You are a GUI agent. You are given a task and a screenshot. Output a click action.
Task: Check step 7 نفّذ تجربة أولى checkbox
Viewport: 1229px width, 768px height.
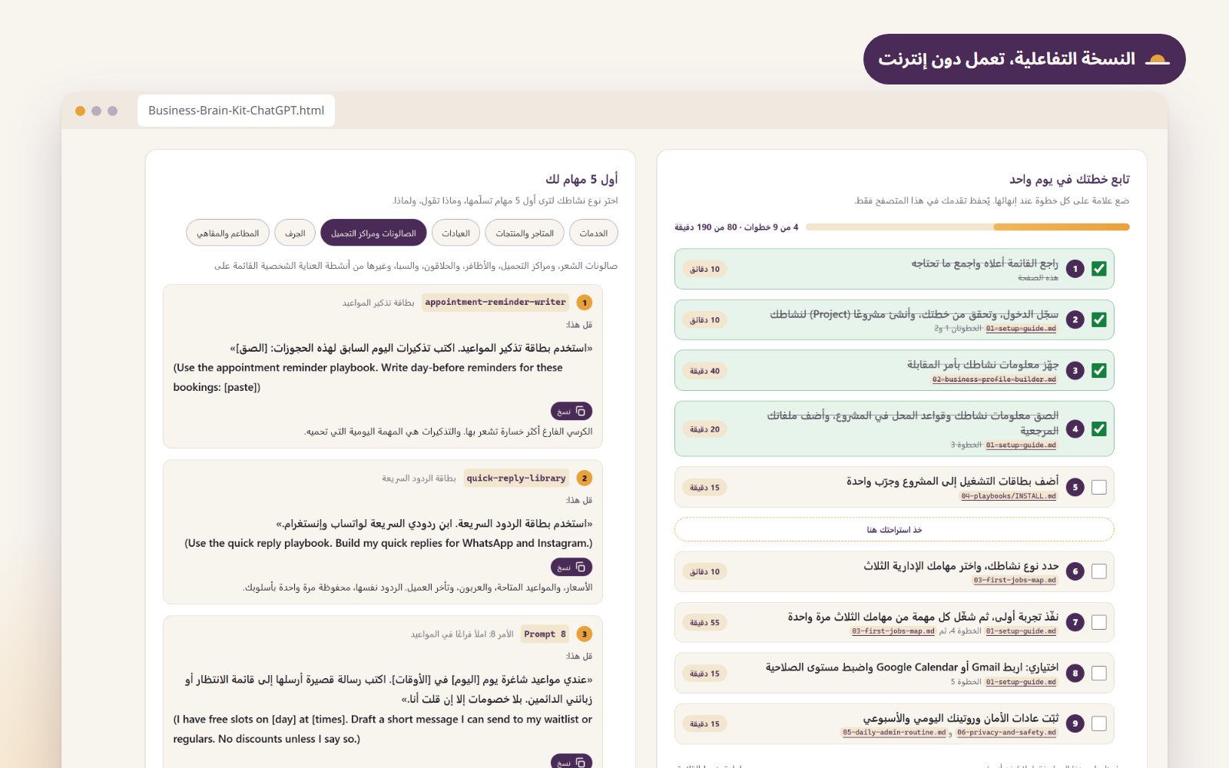(x=1099, y=622)
